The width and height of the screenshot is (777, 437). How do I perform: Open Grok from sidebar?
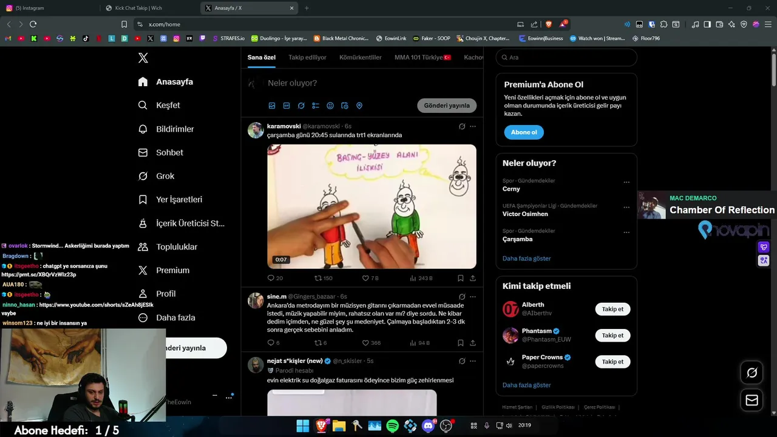click(156, 176)
